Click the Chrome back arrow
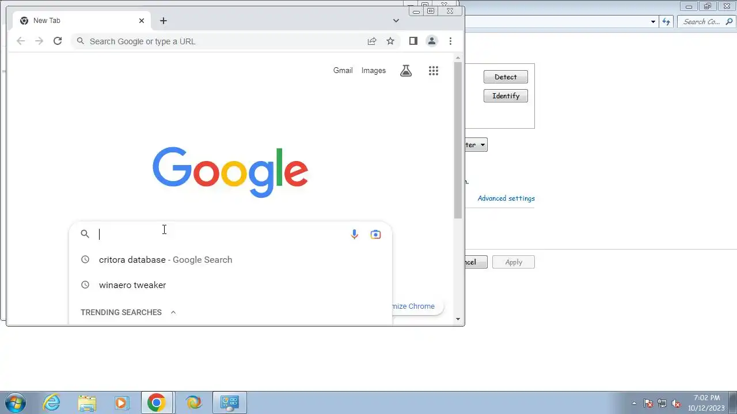The width and height of the screenshot is (737, 414). click(21, 41)
